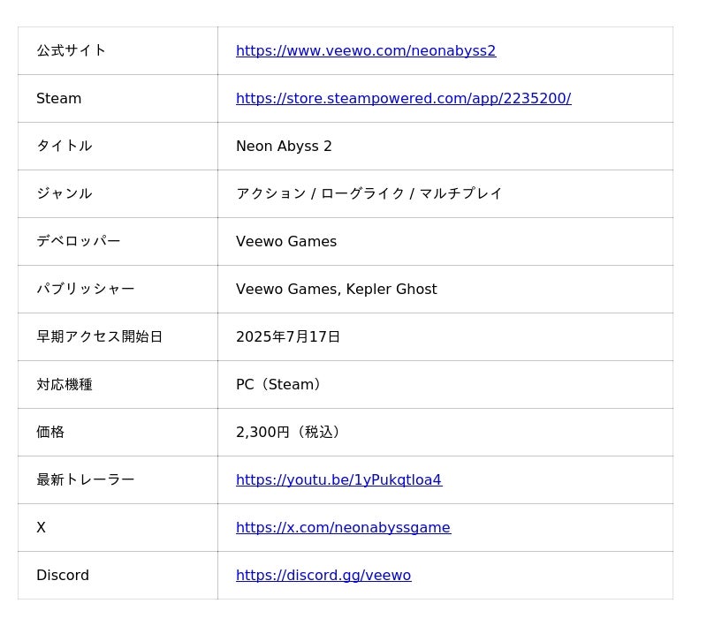The image size is (707, 626).
Task: Open the Neon Abyss 2 official website link
Action: (x=365, y=51)
